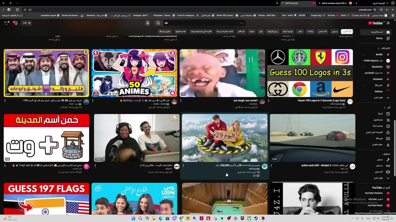
Task: Select the All content filter chip
Action: [x=347, y=31]
